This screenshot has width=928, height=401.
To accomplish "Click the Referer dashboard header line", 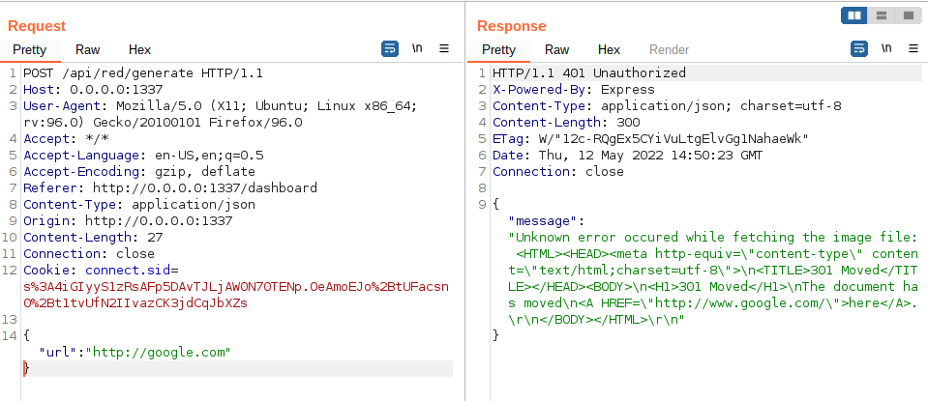I will (x=170, y=188).
